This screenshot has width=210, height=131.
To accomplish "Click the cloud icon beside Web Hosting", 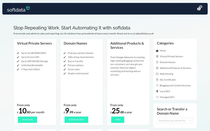I will point(157,74).
